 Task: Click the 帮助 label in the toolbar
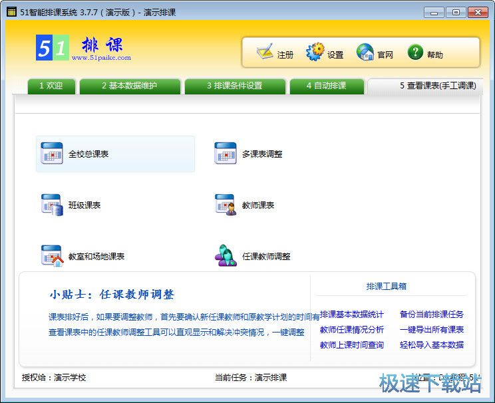(x=435, y=55)
